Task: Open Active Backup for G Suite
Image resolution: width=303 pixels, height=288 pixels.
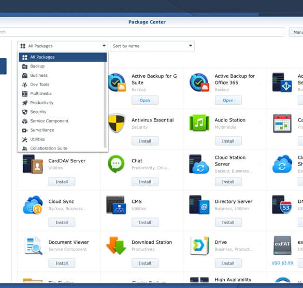Action: 145,100
